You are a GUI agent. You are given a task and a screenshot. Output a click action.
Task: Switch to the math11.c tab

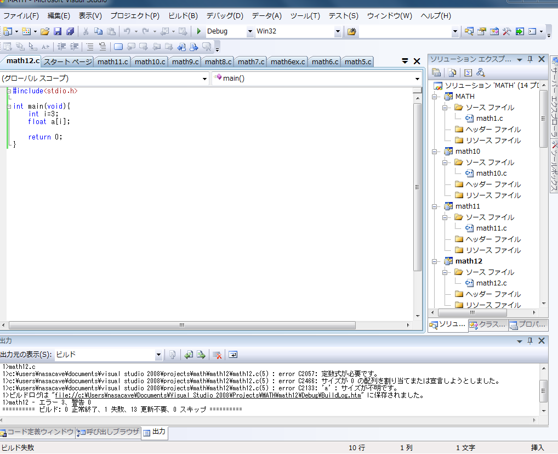pos(112,61)
